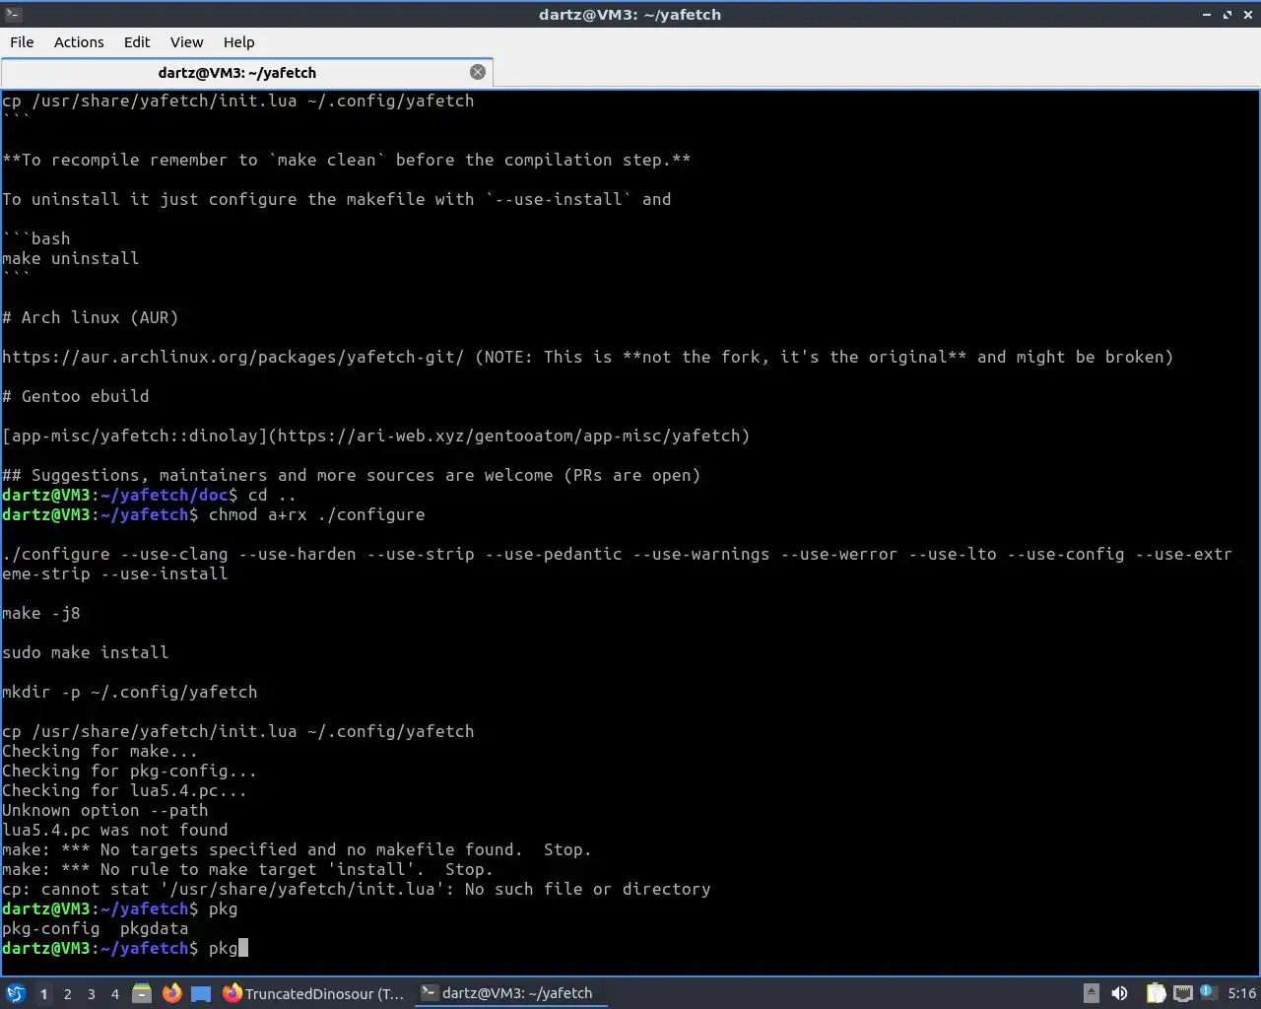
Task: Switch to workspace 1
Action: pyautogui.click(x=43, y=994)
